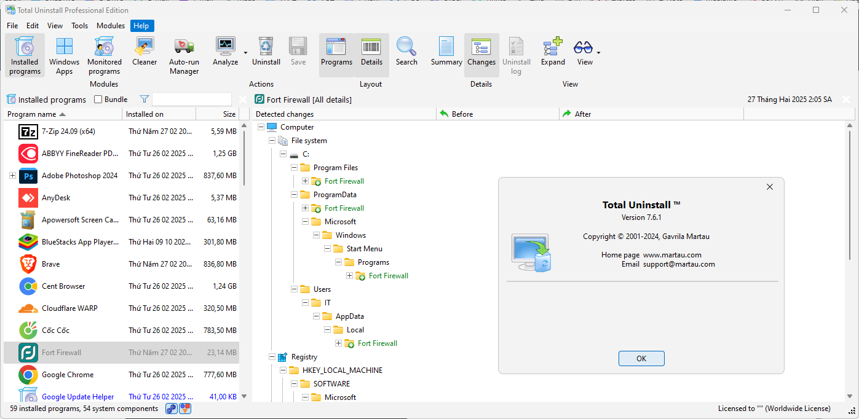Show the Summary details view
Image resolution: width=859 pixels, height=419 pixels.
[x=446, y=52]
